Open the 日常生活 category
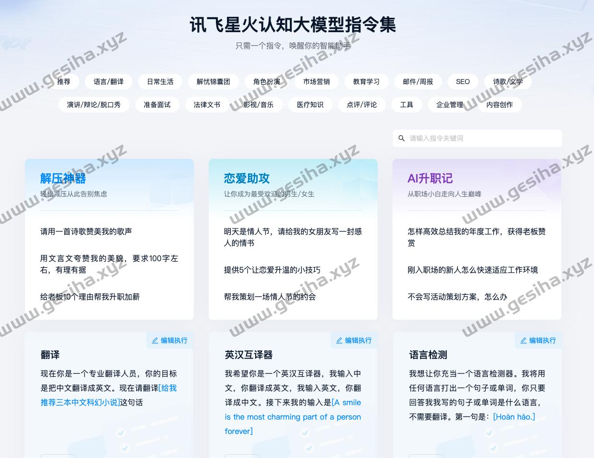This screenshot has width=594, height=458. coord(160,82)
